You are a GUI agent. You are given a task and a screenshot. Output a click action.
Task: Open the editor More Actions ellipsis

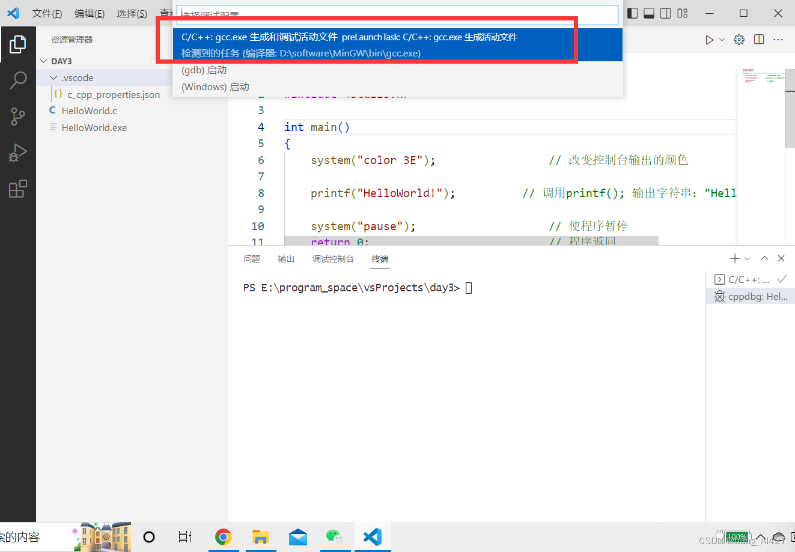pyautogui.click(x=778, y=40)
